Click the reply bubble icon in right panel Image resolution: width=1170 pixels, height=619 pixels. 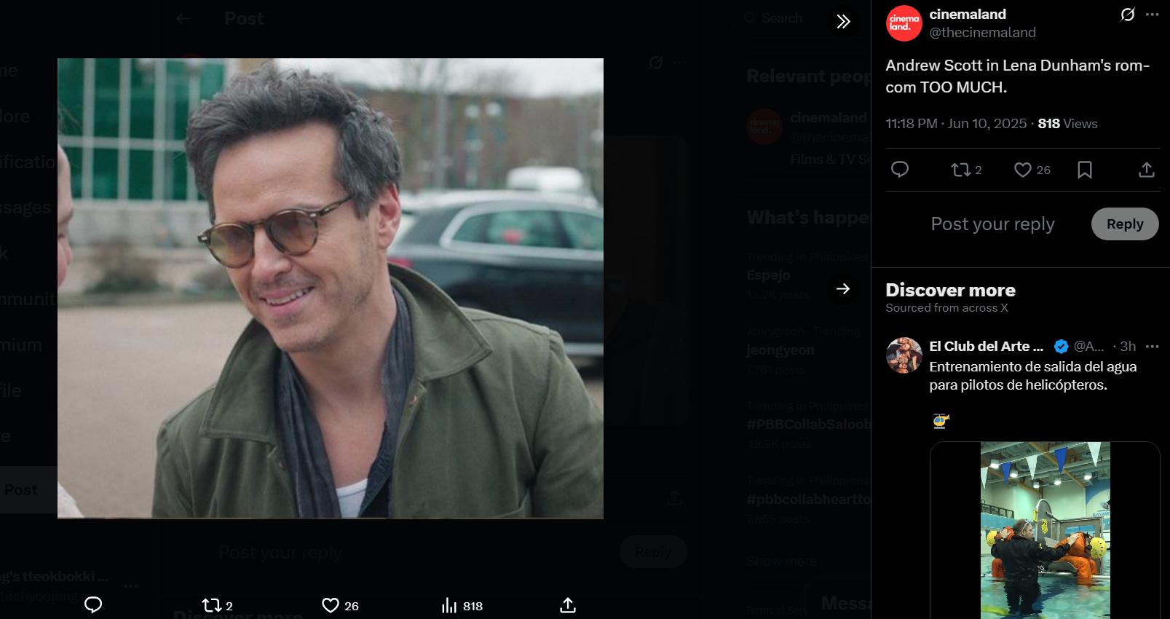tap(900, 170)
